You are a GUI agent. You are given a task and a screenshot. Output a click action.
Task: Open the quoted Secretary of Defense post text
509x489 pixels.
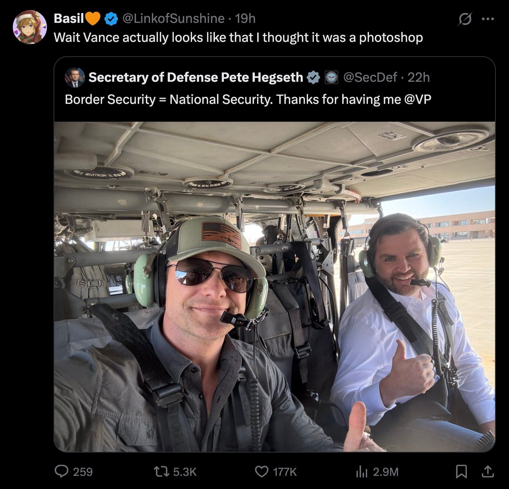coord(248,100)
